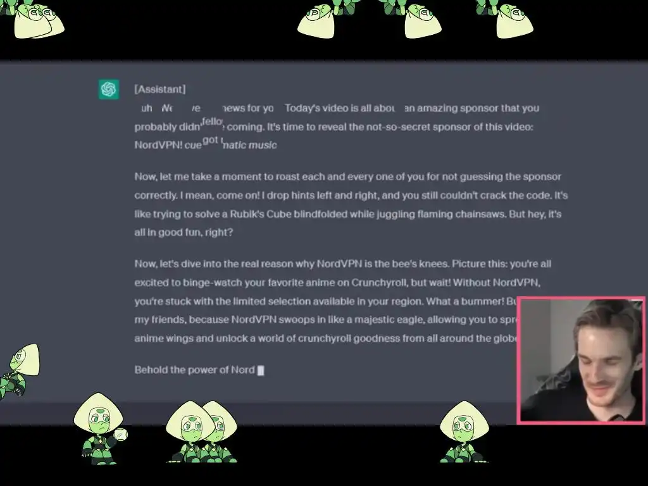Click the italic text 'cue' after NordVPN!
Viewport: 648px width, 486px height.
pos(193,145)
